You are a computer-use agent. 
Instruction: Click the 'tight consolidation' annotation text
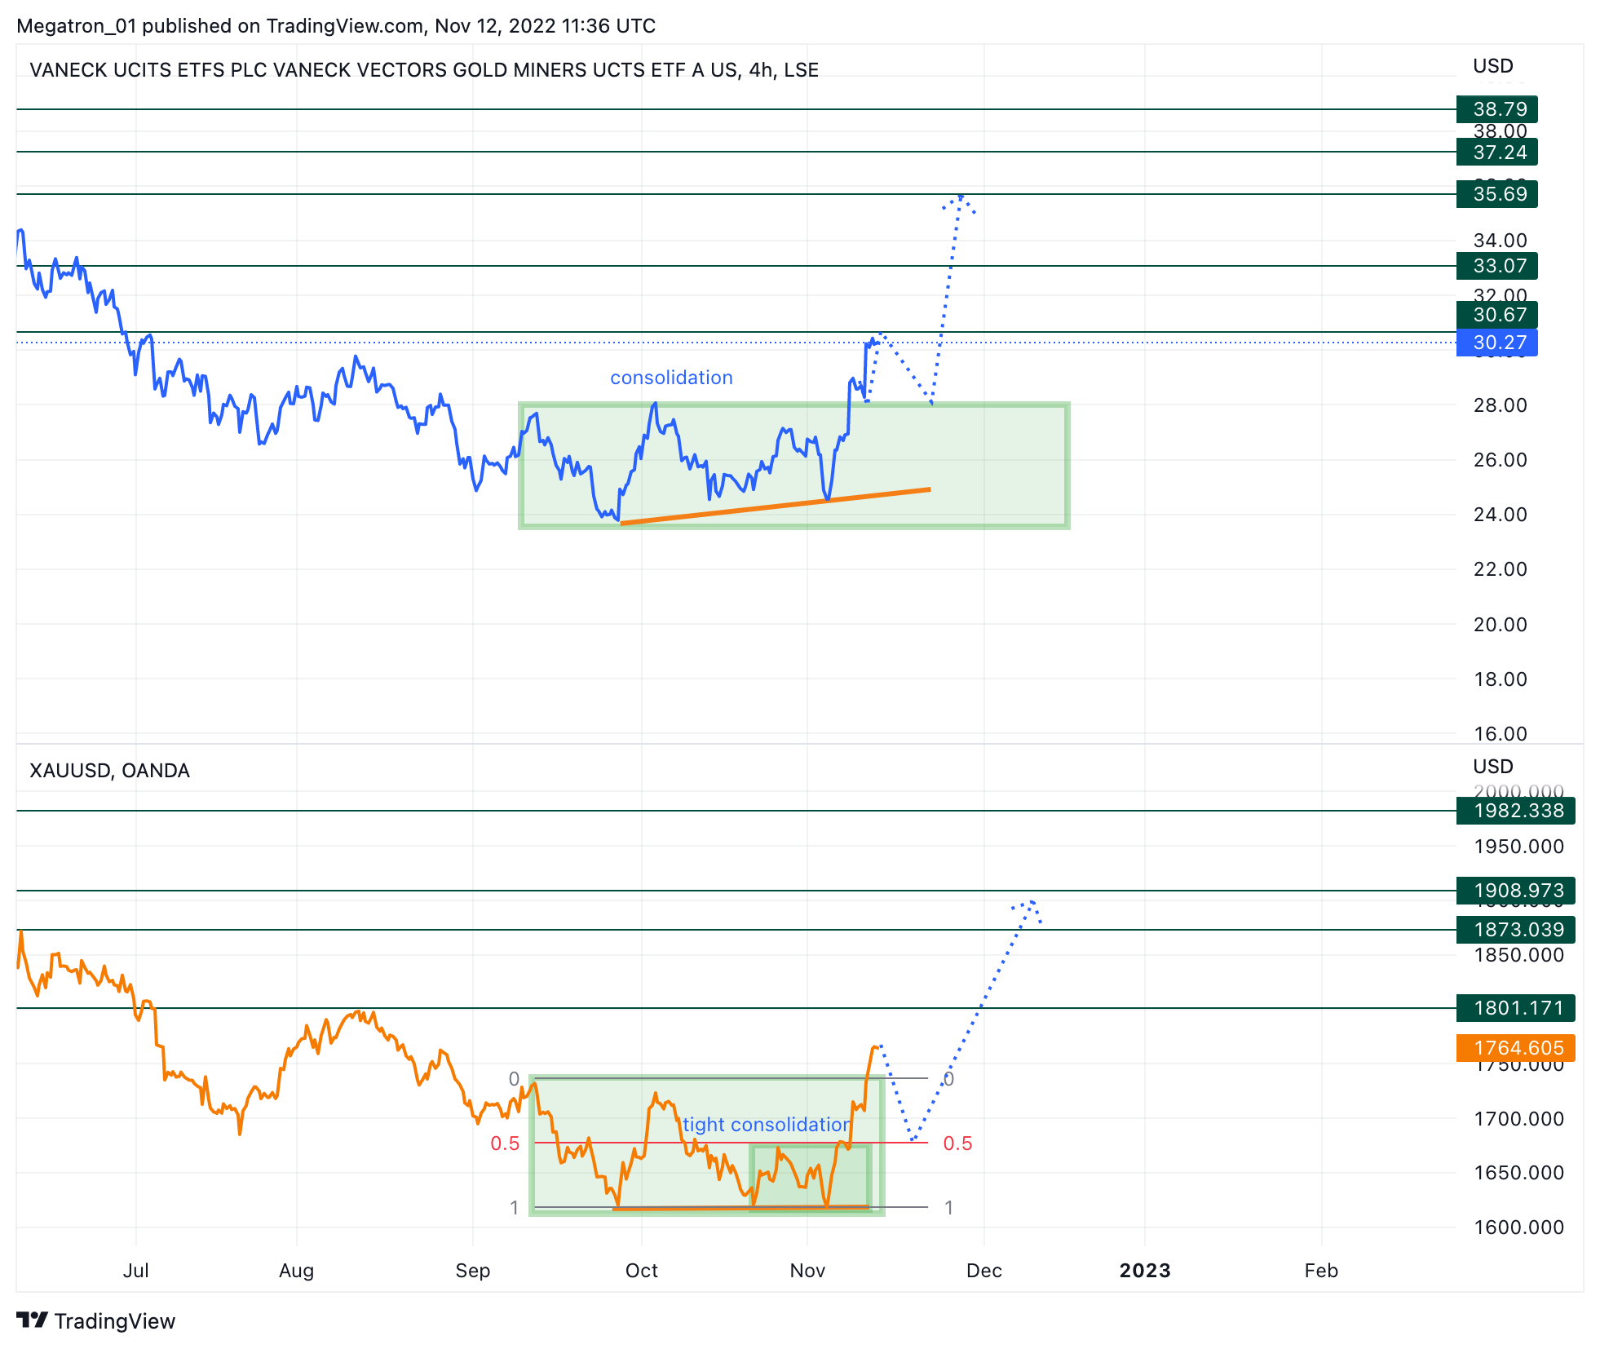pos(767,1125)
